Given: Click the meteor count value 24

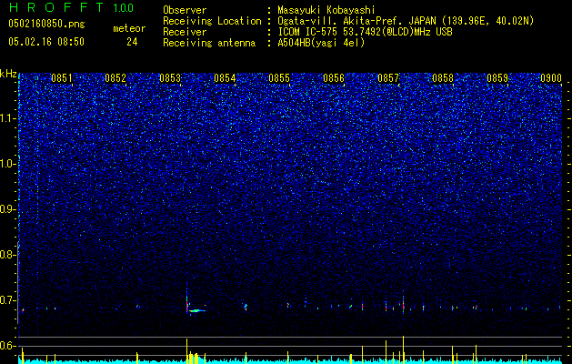Looking at the screenshot, I should [x=132, y=42].
